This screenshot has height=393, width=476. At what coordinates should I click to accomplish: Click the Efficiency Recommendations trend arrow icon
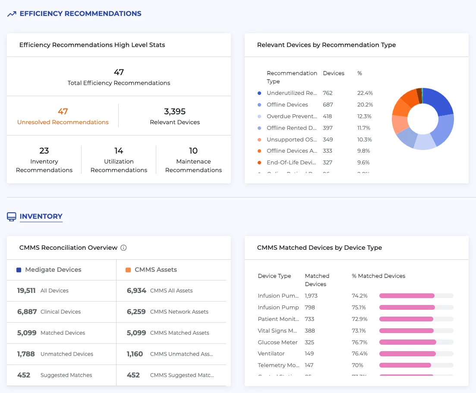tap(12, 14)
